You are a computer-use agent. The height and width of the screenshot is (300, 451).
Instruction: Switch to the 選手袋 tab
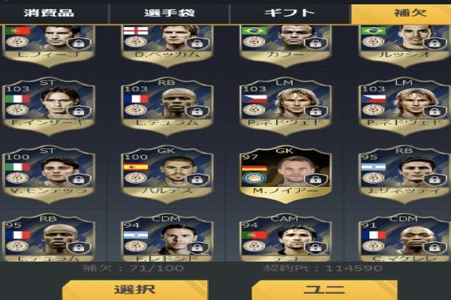tap(170, 13)
